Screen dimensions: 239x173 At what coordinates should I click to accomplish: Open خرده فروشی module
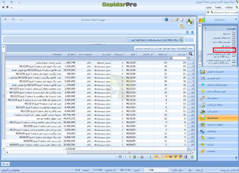(x=218, y=78)
